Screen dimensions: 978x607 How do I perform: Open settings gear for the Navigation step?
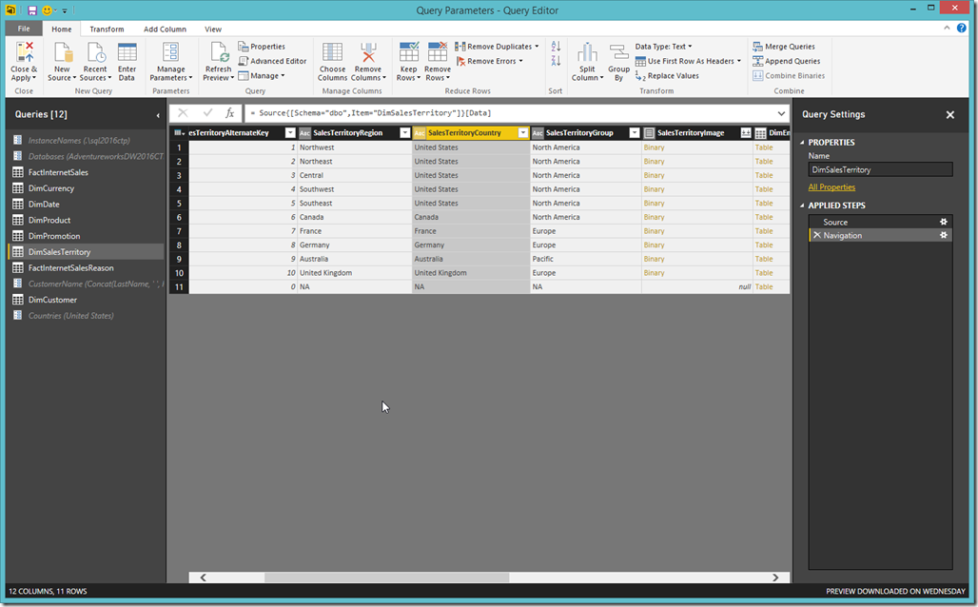[x=944, y=235]
